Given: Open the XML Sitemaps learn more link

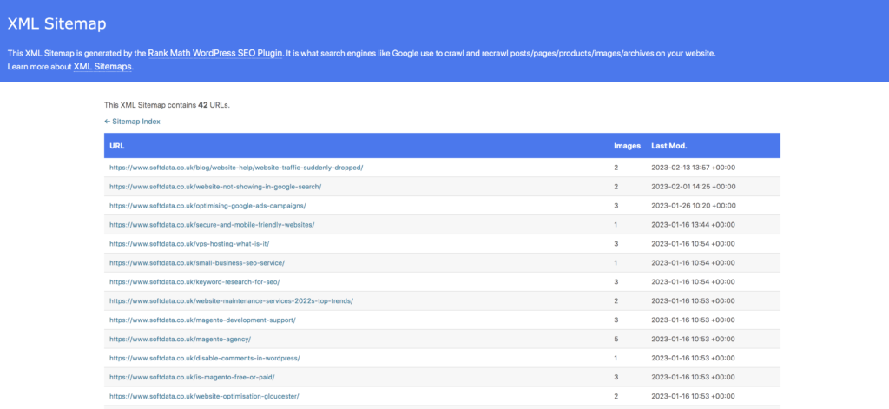Looking at the screenshot, I should click(x=102, y=66).
